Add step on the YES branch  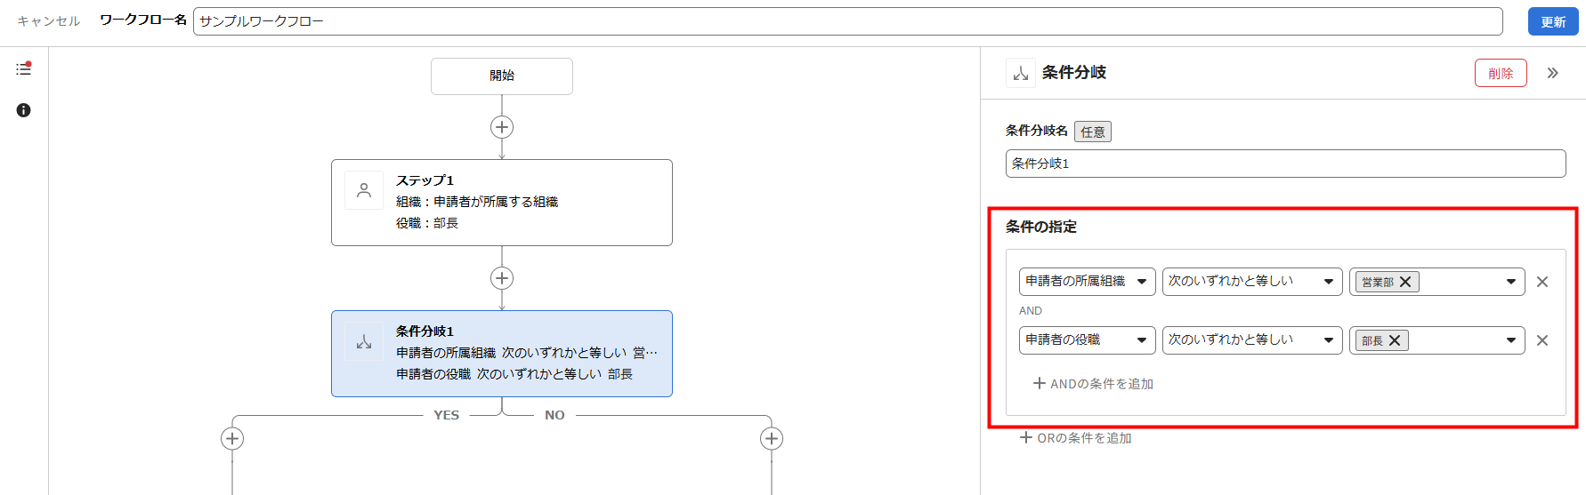(232, 438)
